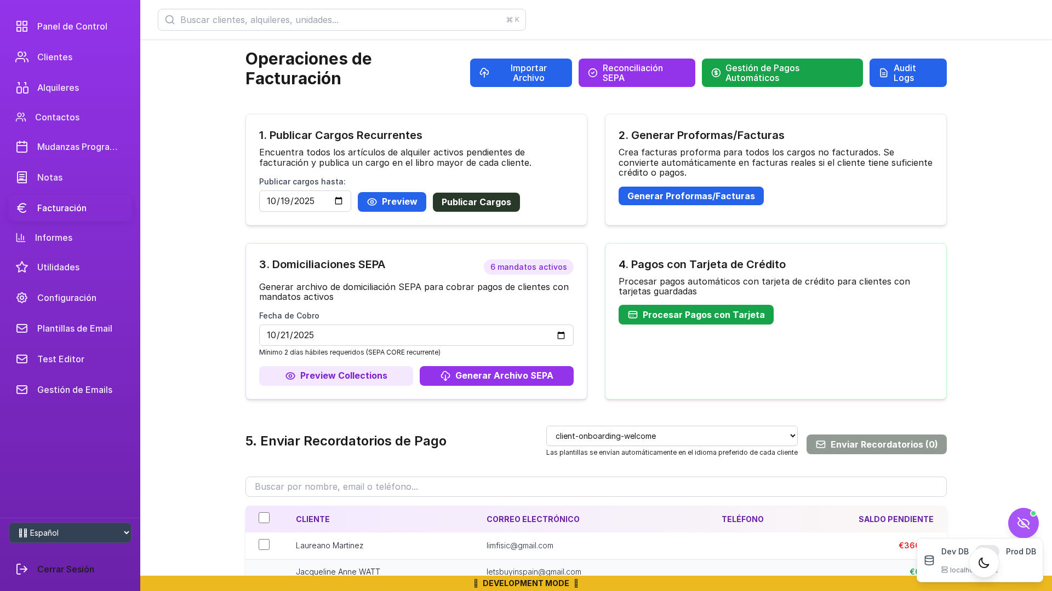
Task: Click the dark mode moon icon
Action: pos(984,563)
